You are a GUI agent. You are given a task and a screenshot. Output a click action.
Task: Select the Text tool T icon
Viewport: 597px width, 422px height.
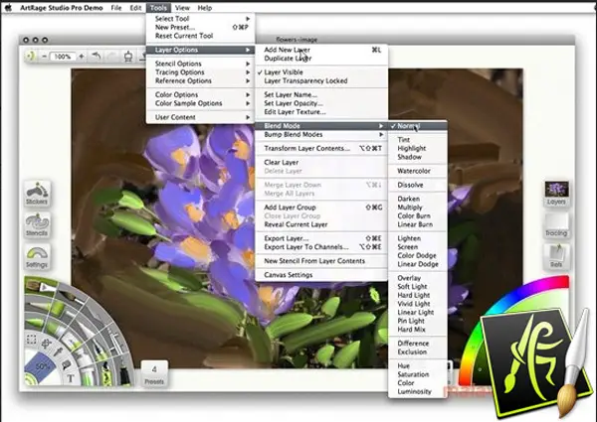71,378
